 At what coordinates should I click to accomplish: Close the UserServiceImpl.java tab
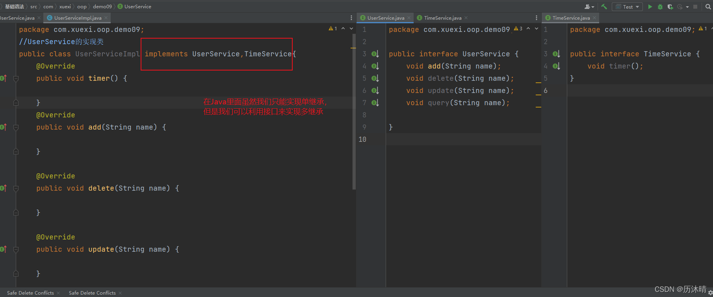[106, 18]
